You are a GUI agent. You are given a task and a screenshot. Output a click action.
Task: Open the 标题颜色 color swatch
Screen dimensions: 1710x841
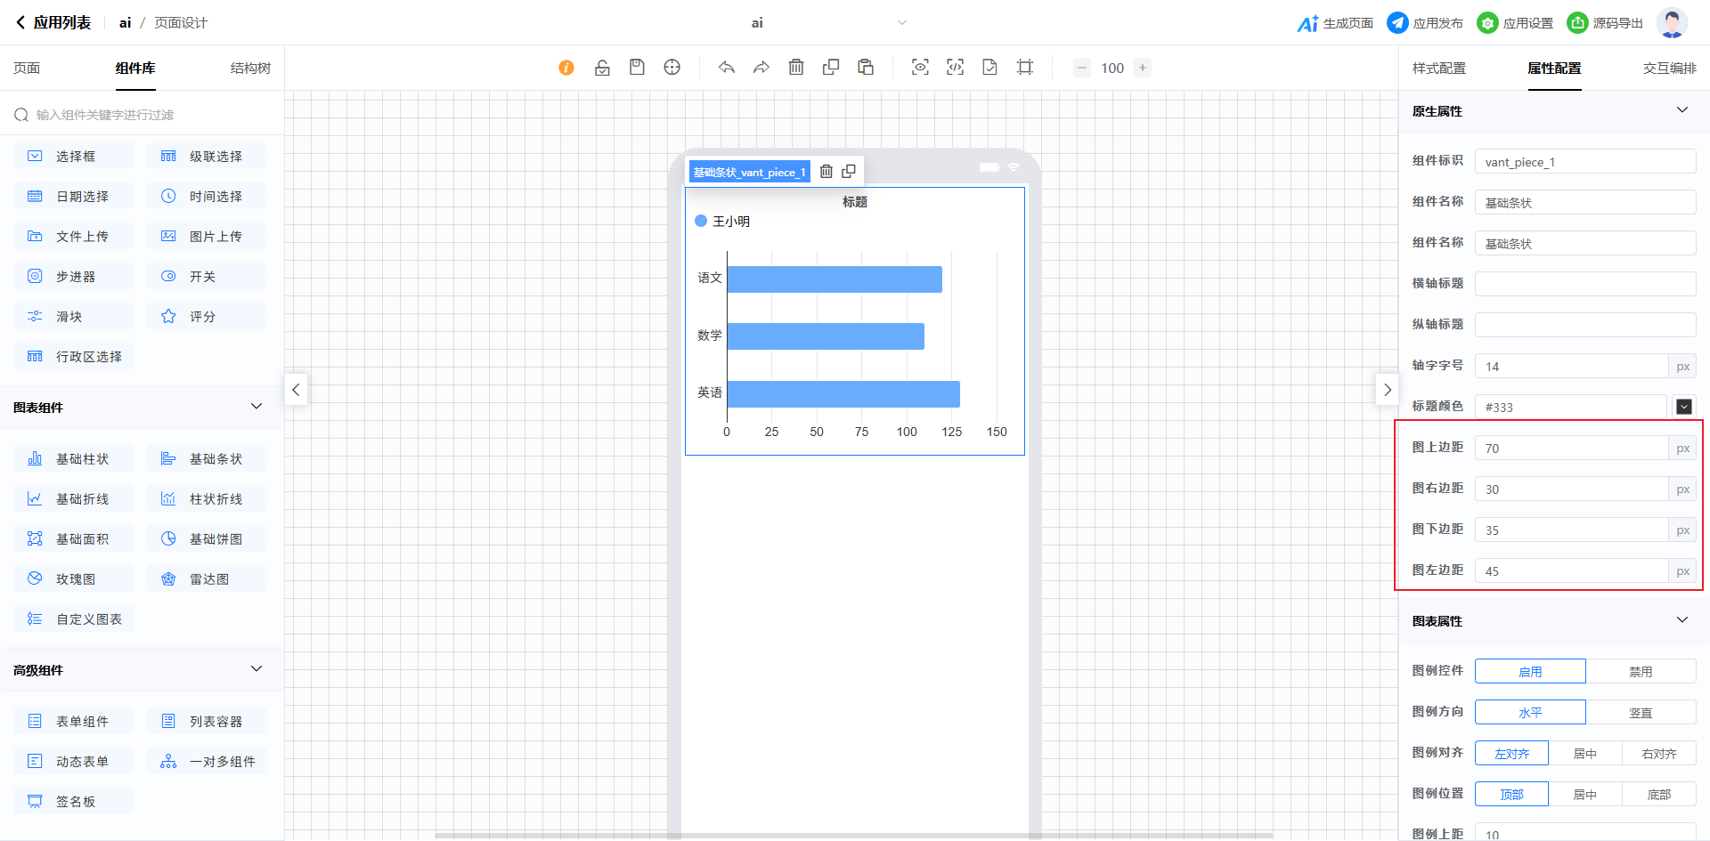click(1683, 407)
